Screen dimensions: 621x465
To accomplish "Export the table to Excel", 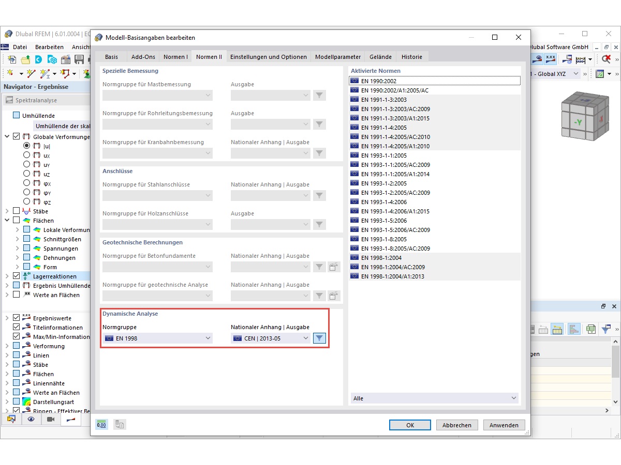I will click(590, 329).
